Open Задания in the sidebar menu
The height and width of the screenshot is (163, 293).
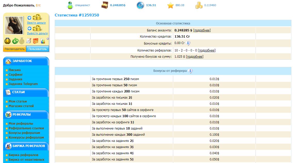point(15,79)
